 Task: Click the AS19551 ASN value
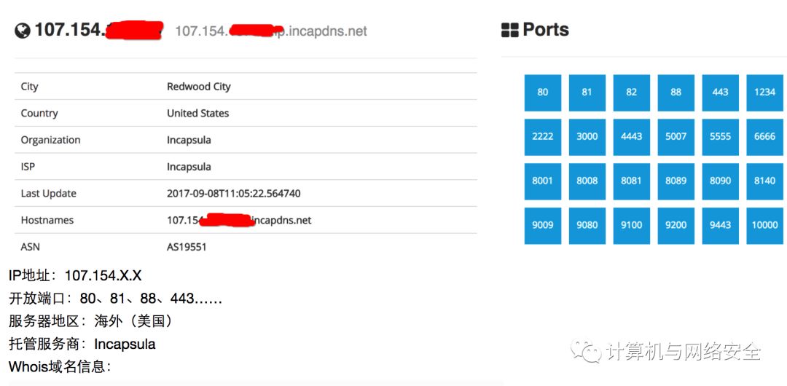point(187,247)
